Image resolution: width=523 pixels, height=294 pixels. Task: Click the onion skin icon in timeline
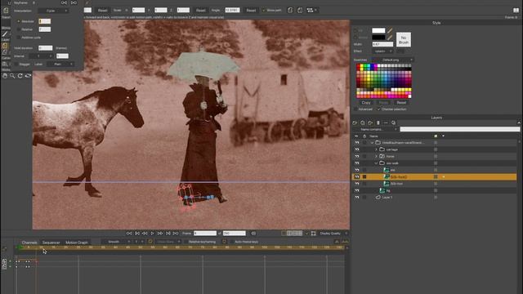click(150, 242)
